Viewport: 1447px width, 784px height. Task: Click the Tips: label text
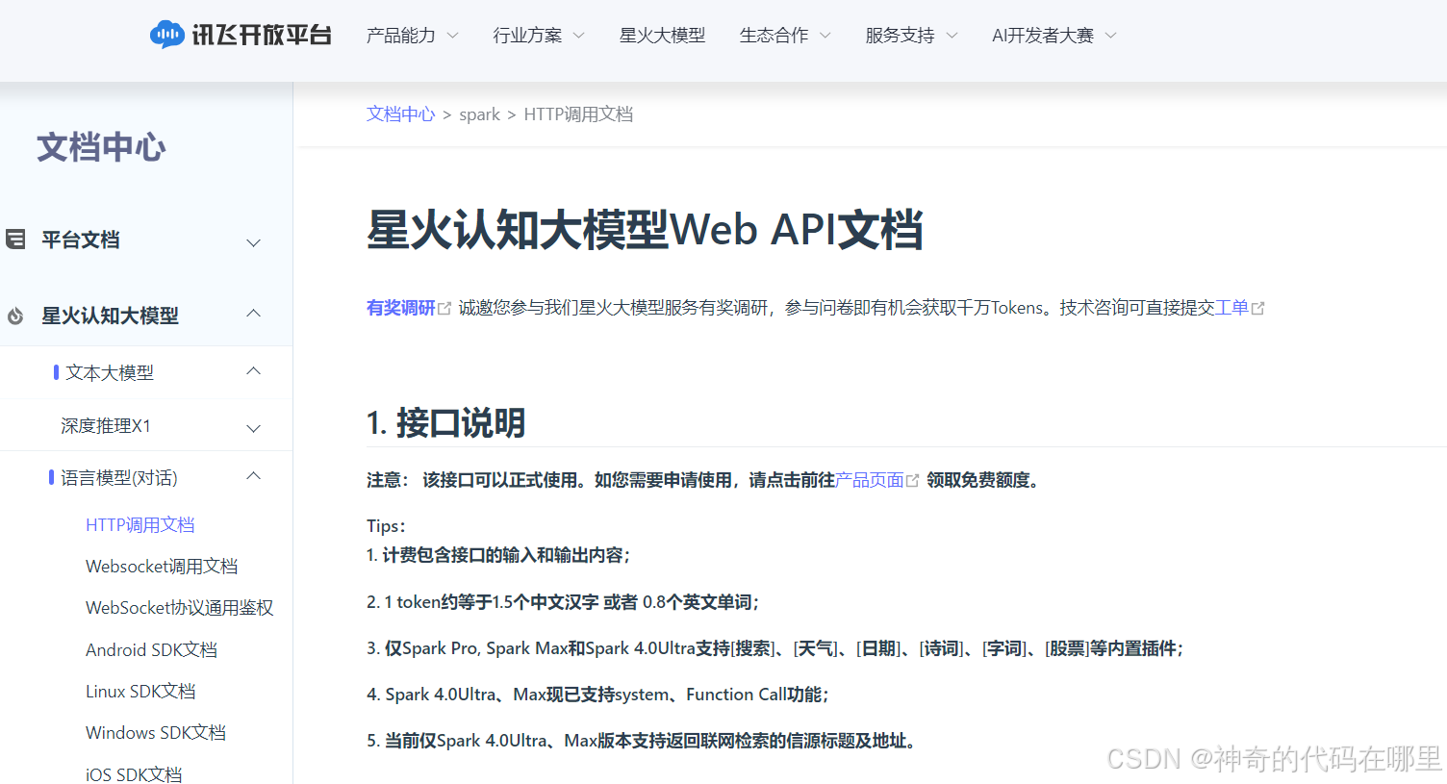[x=386, y=526]
